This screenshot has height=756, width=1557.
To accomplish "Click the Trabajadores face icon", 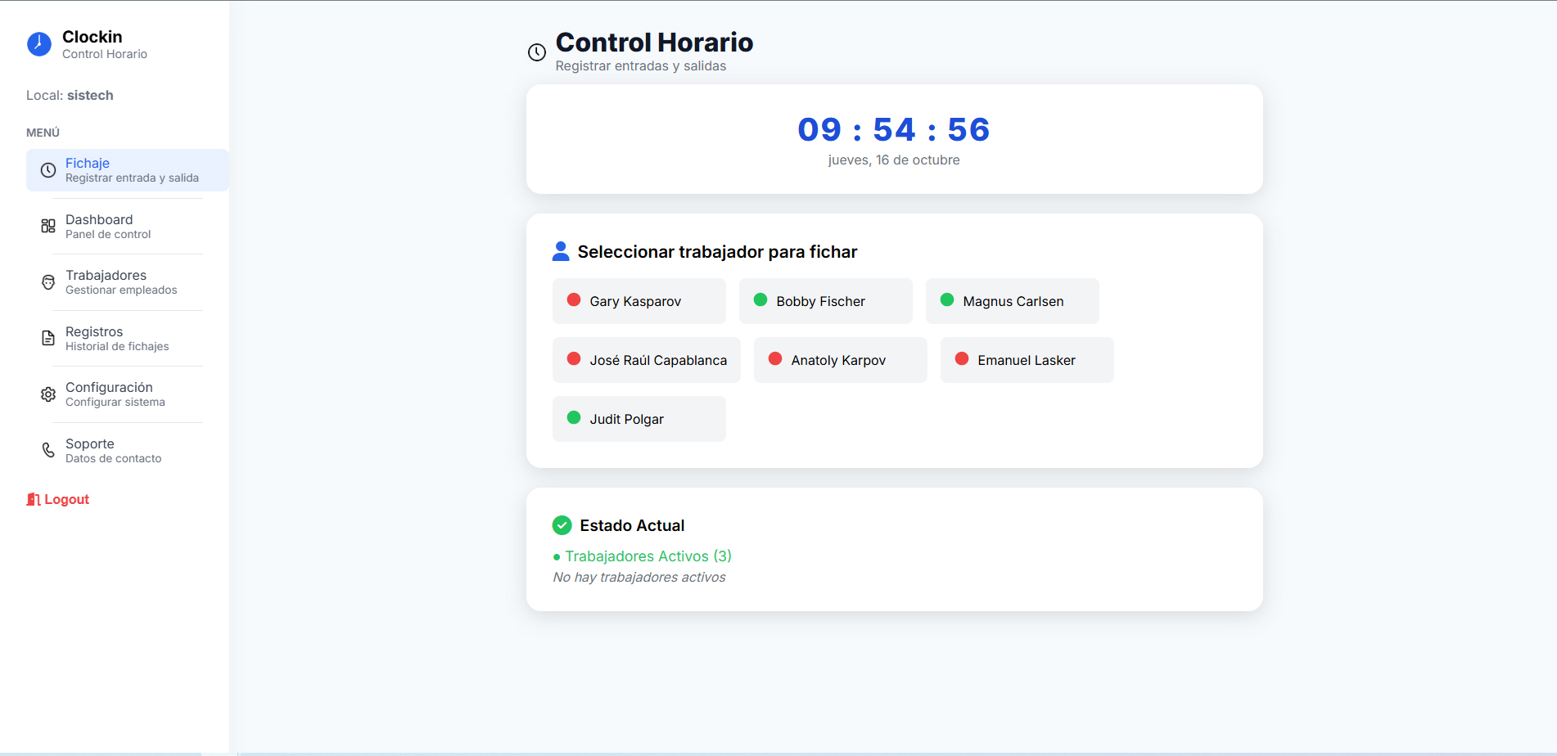I will (x=48, y=282).
